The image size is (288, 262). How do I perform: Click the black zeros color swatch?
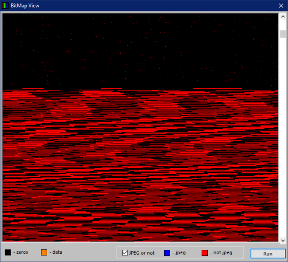pyautogui.click(x=8, y=252)
